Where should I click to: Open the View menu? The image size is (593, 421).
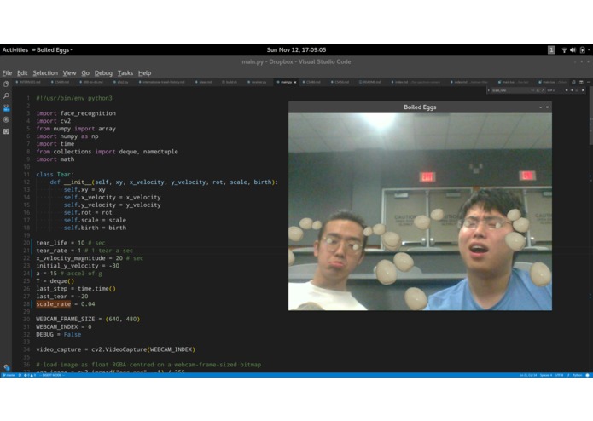[x=69, y=73]
